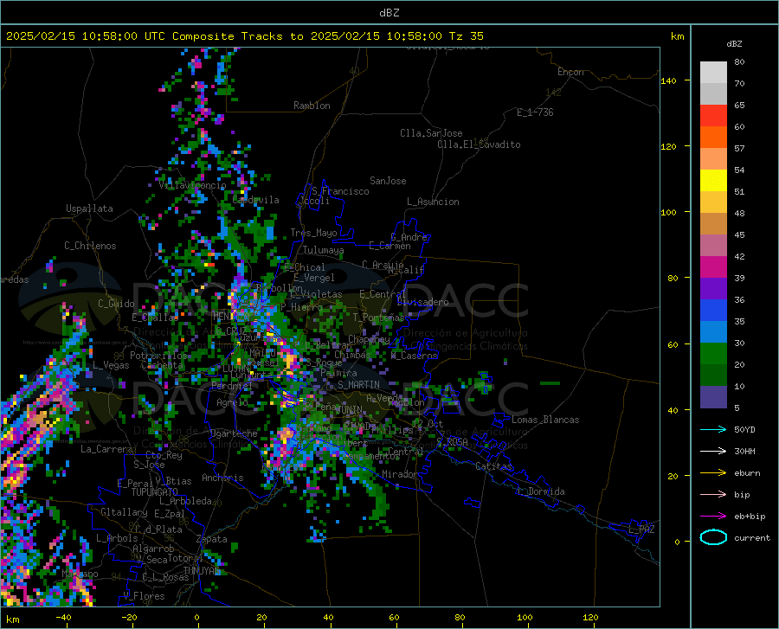Click the 'E_1-736' map label
This screenshot has height=629, width=779.
[x=535, y=112]
